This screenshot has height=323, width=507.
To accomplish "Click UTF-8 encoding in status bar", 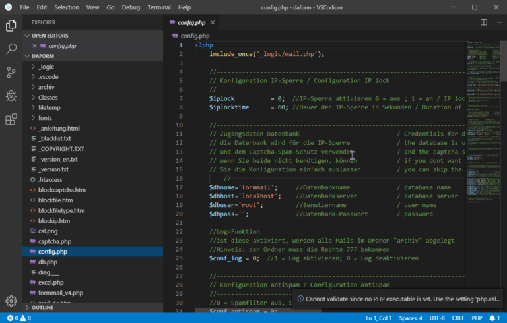I will [437, 318].
